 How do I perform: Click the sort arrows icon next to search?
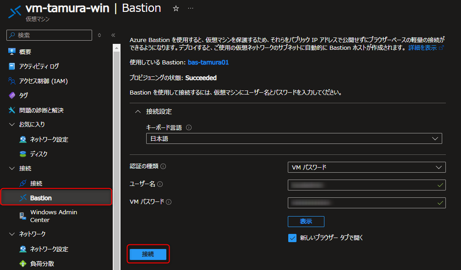click(x=99, y=35)
